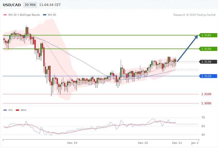Click the red corner triangle logo
Screen dimensions: 218x148
(x=1, y=1)
